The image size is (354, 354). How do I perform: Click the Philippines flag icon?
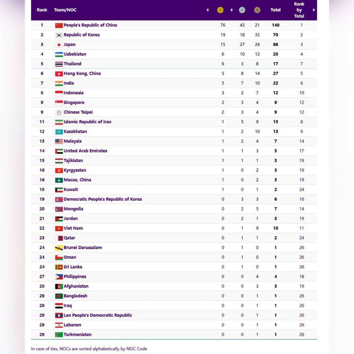[x=59, y=277]
